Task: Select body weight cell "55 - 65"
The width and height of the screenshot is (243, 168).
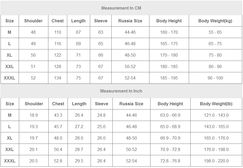Action: tap(215, 32)
